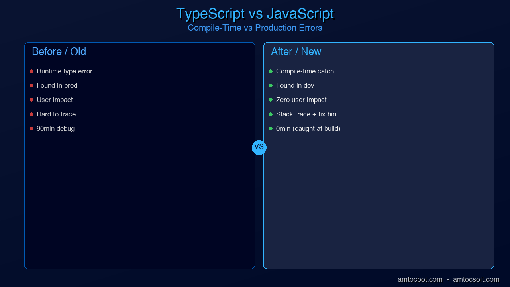Screen dimensions: 510x287
Task: Select the "Hard to trace" bullet
Action: [x=53, y=114]
